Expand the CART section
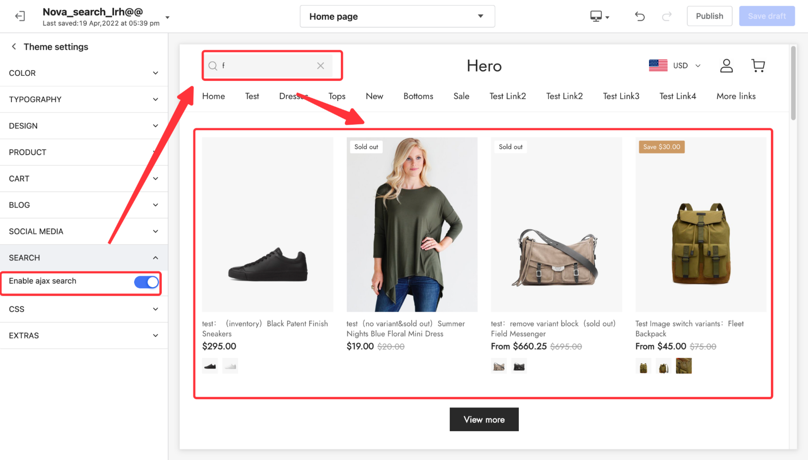This screenshot has height=460, width=808. coord(84,179)
